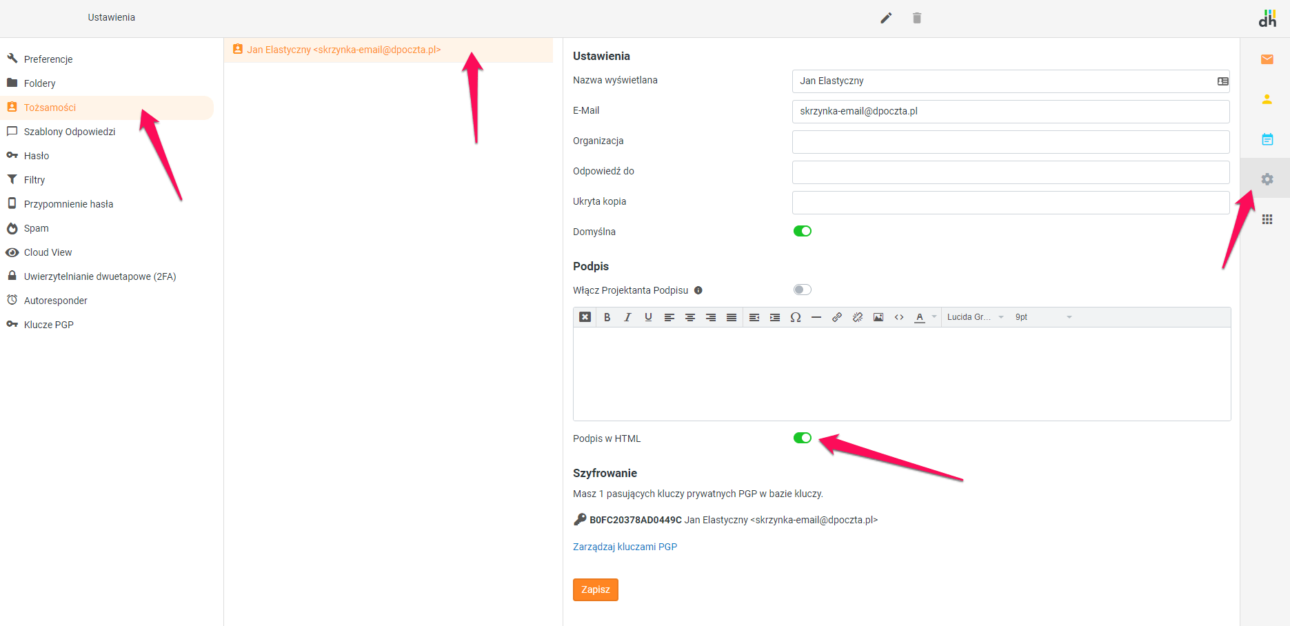Insert special character (Omega) in signature
The width and height of the screenshot is (1290, 626).
pyautogui.click(x=796, y=317)
